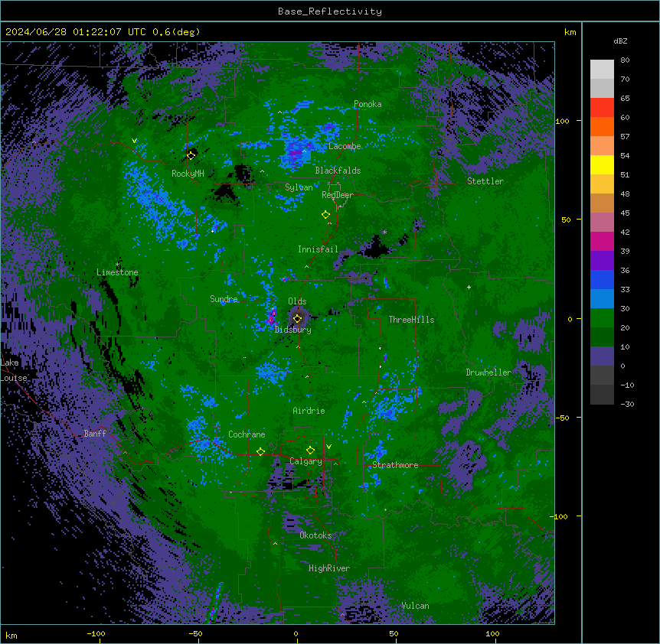
Task: Click the RockyMH label
Action: tap(188, 174)
